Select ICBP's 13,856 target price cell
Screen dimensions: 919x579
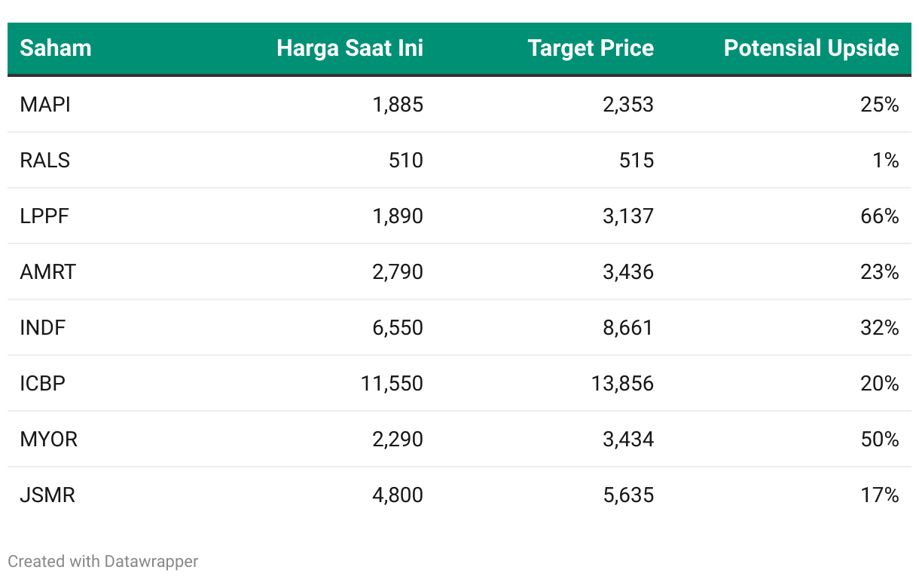coord(623,384)
